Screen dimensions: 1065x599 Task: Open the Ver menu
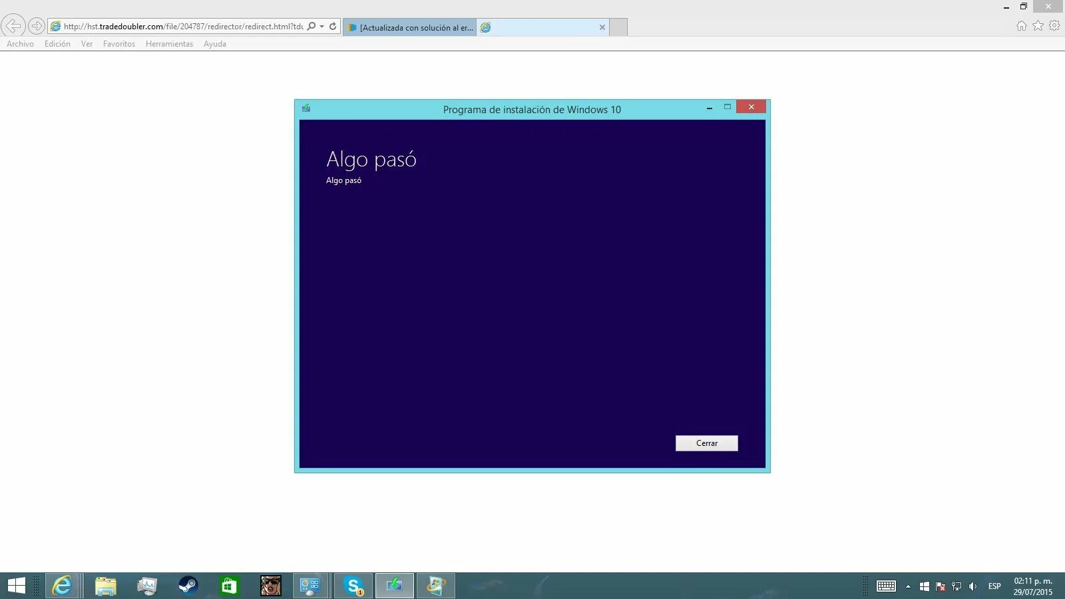(87, 44)
